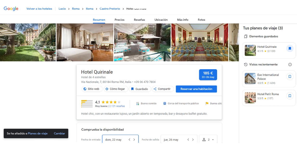
Task: Open the 2.121 reseñas link
Action: click(117, 106)
